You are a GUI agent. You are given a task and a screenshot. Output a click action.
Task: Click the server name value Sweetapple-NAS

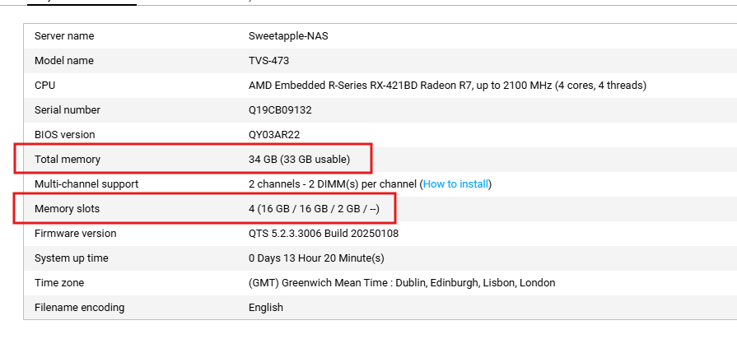[288, 36]
